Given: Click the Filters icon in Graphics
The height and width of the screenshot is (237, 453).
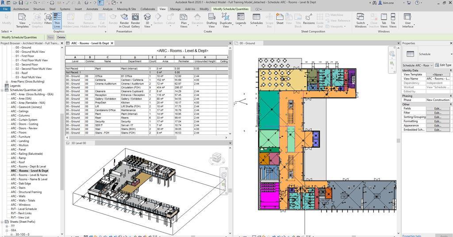Looking at the screenshot, I should click(x=48, y=19).
